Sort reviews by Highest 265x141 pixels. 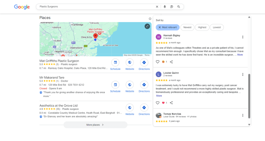[202, 27]
